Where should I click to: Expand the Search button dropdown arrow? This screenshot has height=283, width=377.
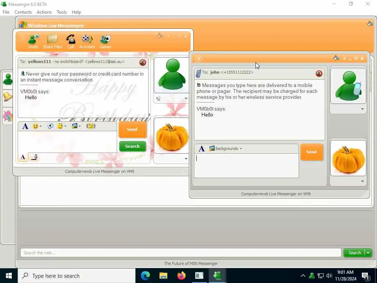tap(368, 253)
